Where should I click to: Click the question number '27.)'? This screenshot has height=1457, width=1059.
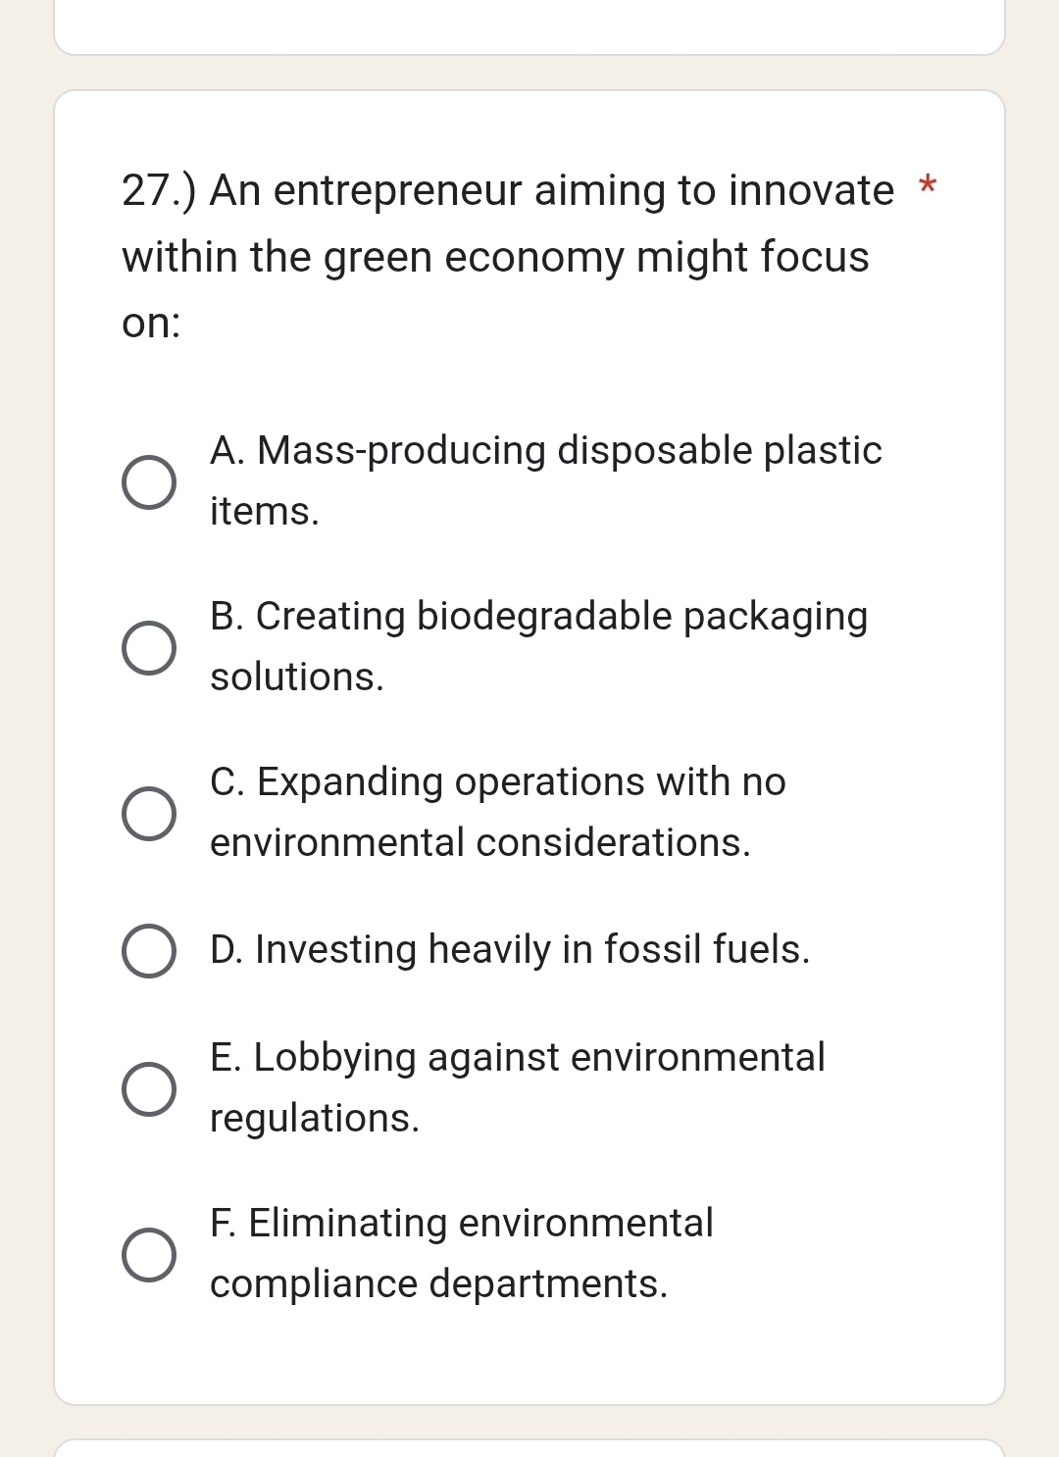[158, 190]
